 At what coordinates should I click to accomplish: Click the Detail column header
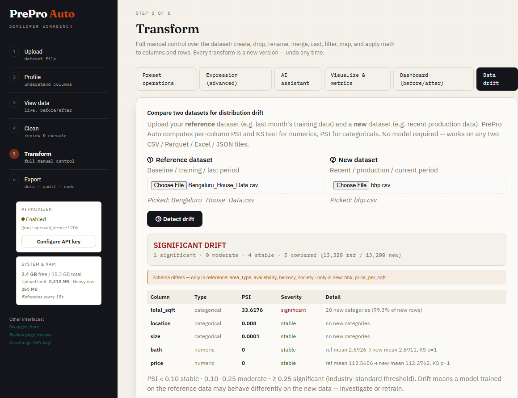[x=333, y=297]
